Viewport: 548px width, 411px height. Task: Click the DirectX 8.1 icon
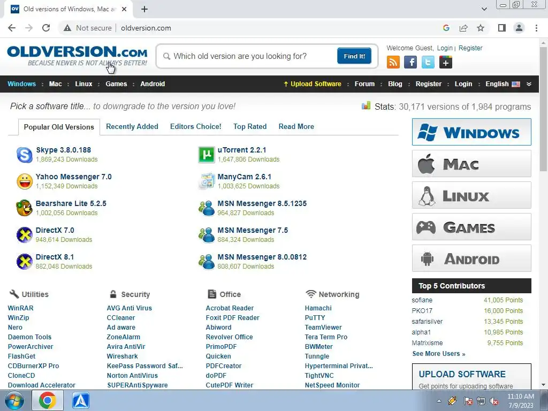25,261
